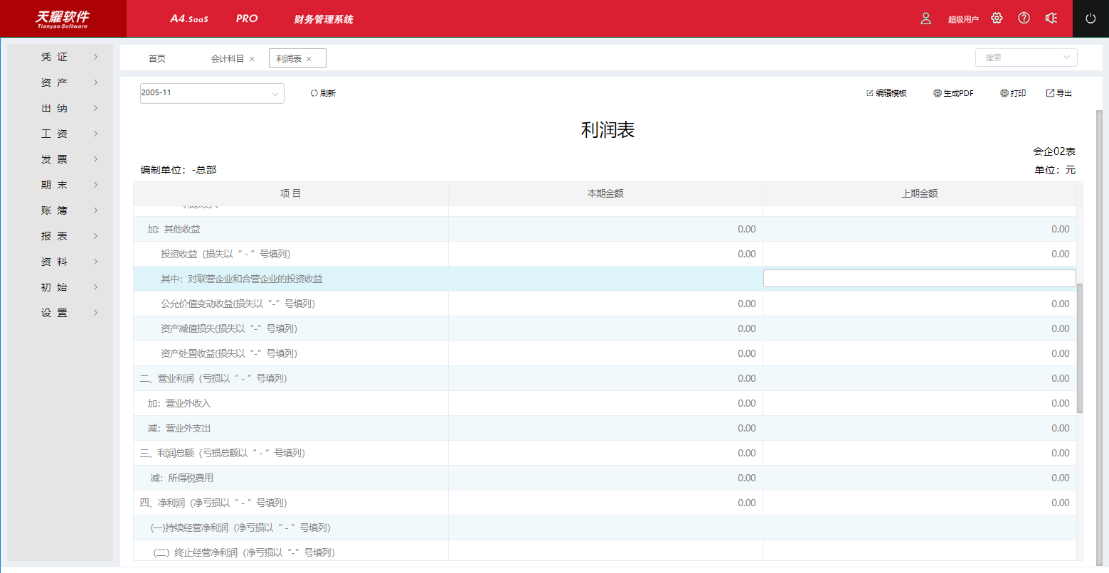The width and height of the screenshot is (1109, 573).
Task: Close the 会计科目 tab
Action: (252, 59)
